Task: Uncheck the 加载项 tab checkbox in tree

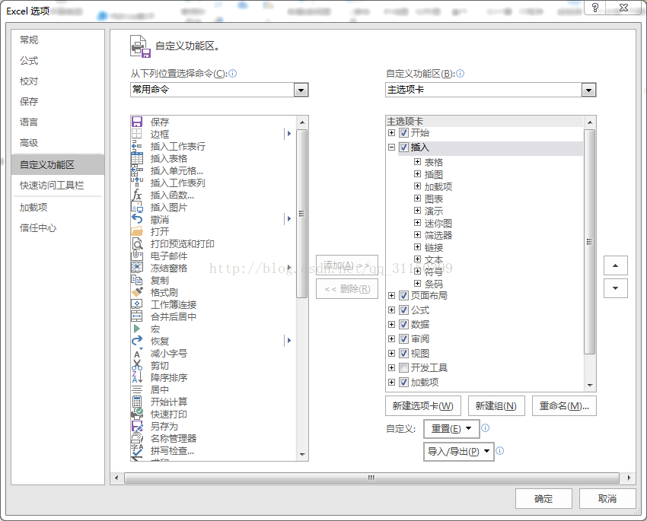Action: [x=404, y=382]
